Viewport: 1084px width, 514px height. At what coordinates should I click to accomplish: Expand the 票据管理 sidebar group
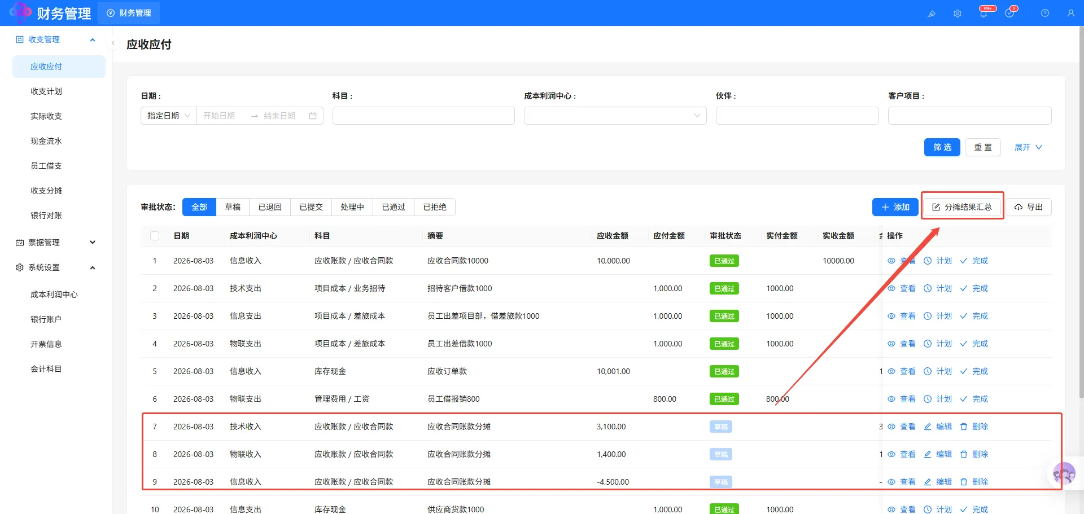tap(93, 243)
